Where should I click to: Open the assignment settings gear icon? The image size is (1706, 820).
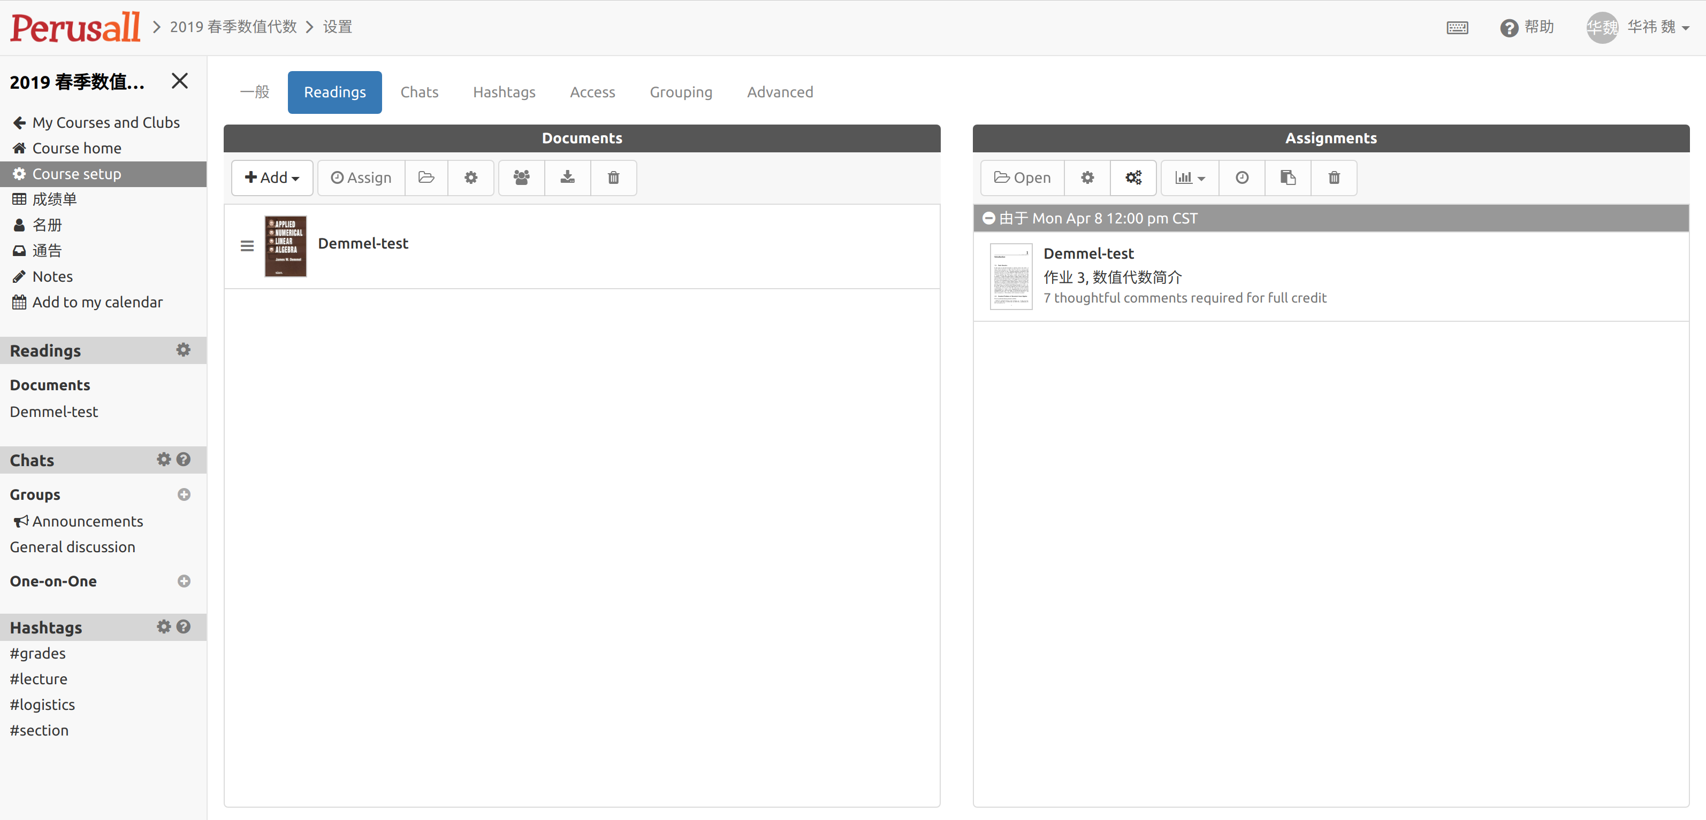(1087, 177)
